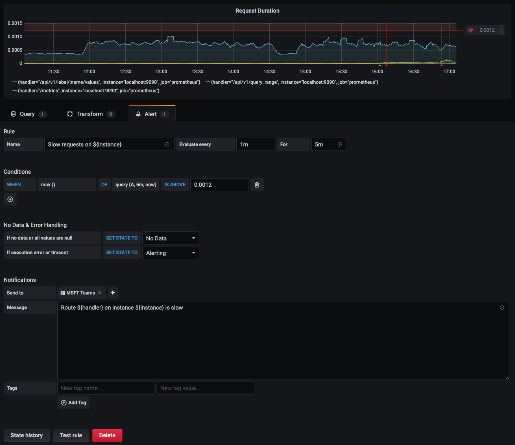Open the Alerting state dropdown

[x=170, y=253]
